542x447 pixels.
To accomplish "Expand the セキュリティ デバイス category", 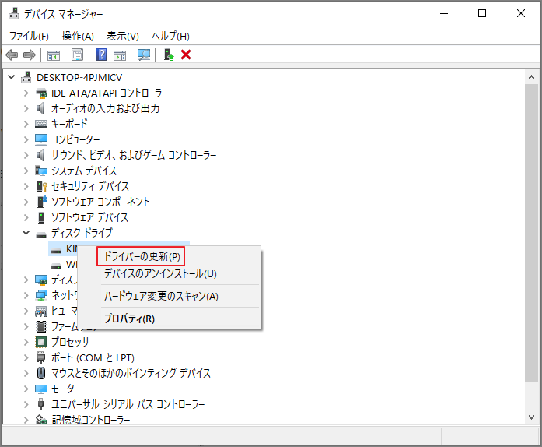I will (26, 186).
